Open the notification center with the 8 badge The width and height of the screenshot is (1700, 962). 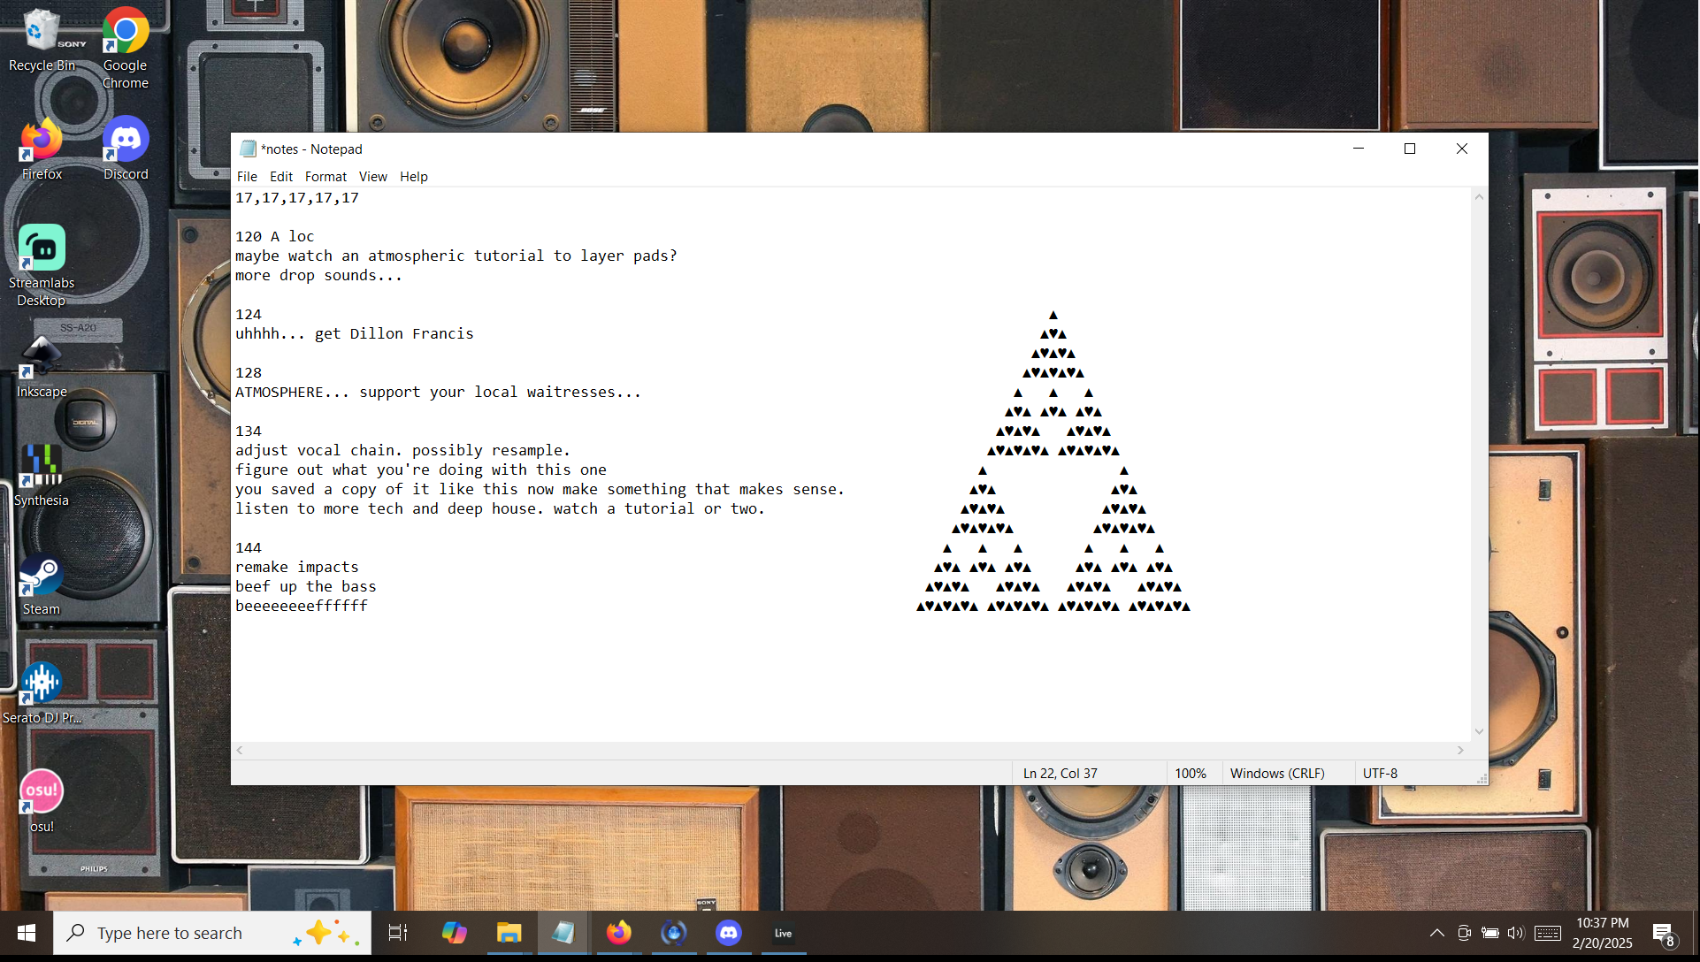[1663, 934]
